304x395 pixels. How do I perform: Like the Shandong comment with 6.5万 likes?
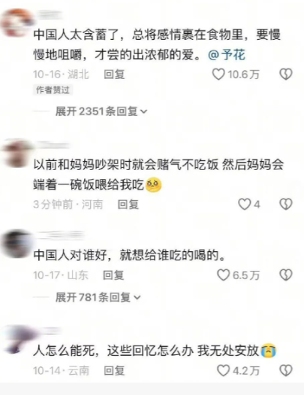click(223, 275)
